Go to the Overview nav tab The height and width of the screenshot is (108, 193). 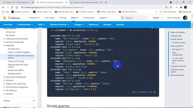(x=8, y=25)
